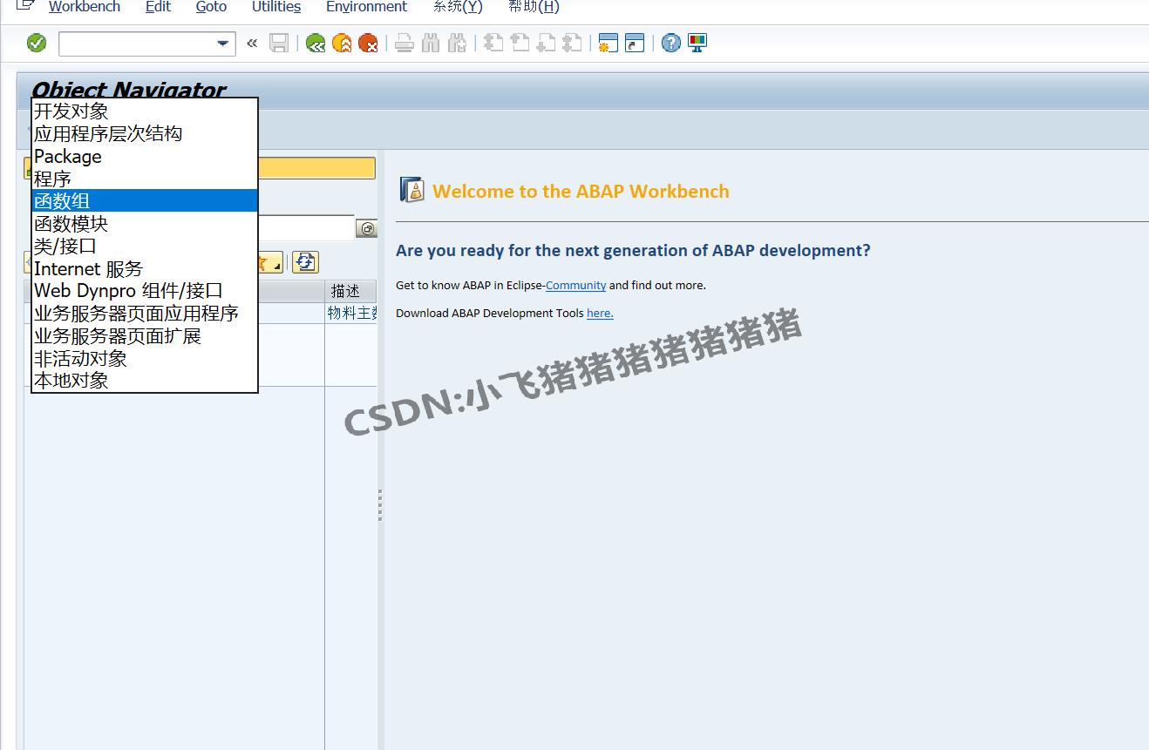Choose Internet 服务 from the list

point(145,269)
